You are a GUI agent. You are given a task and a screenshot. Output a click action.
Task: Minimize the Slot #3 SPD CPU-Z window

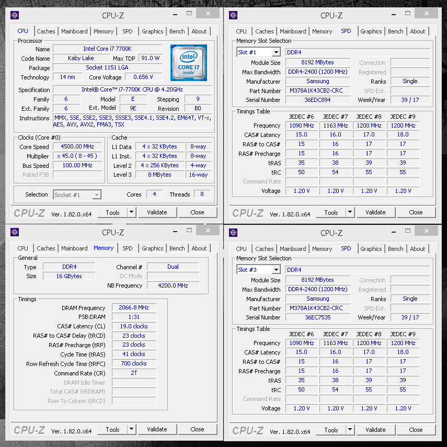393,232
